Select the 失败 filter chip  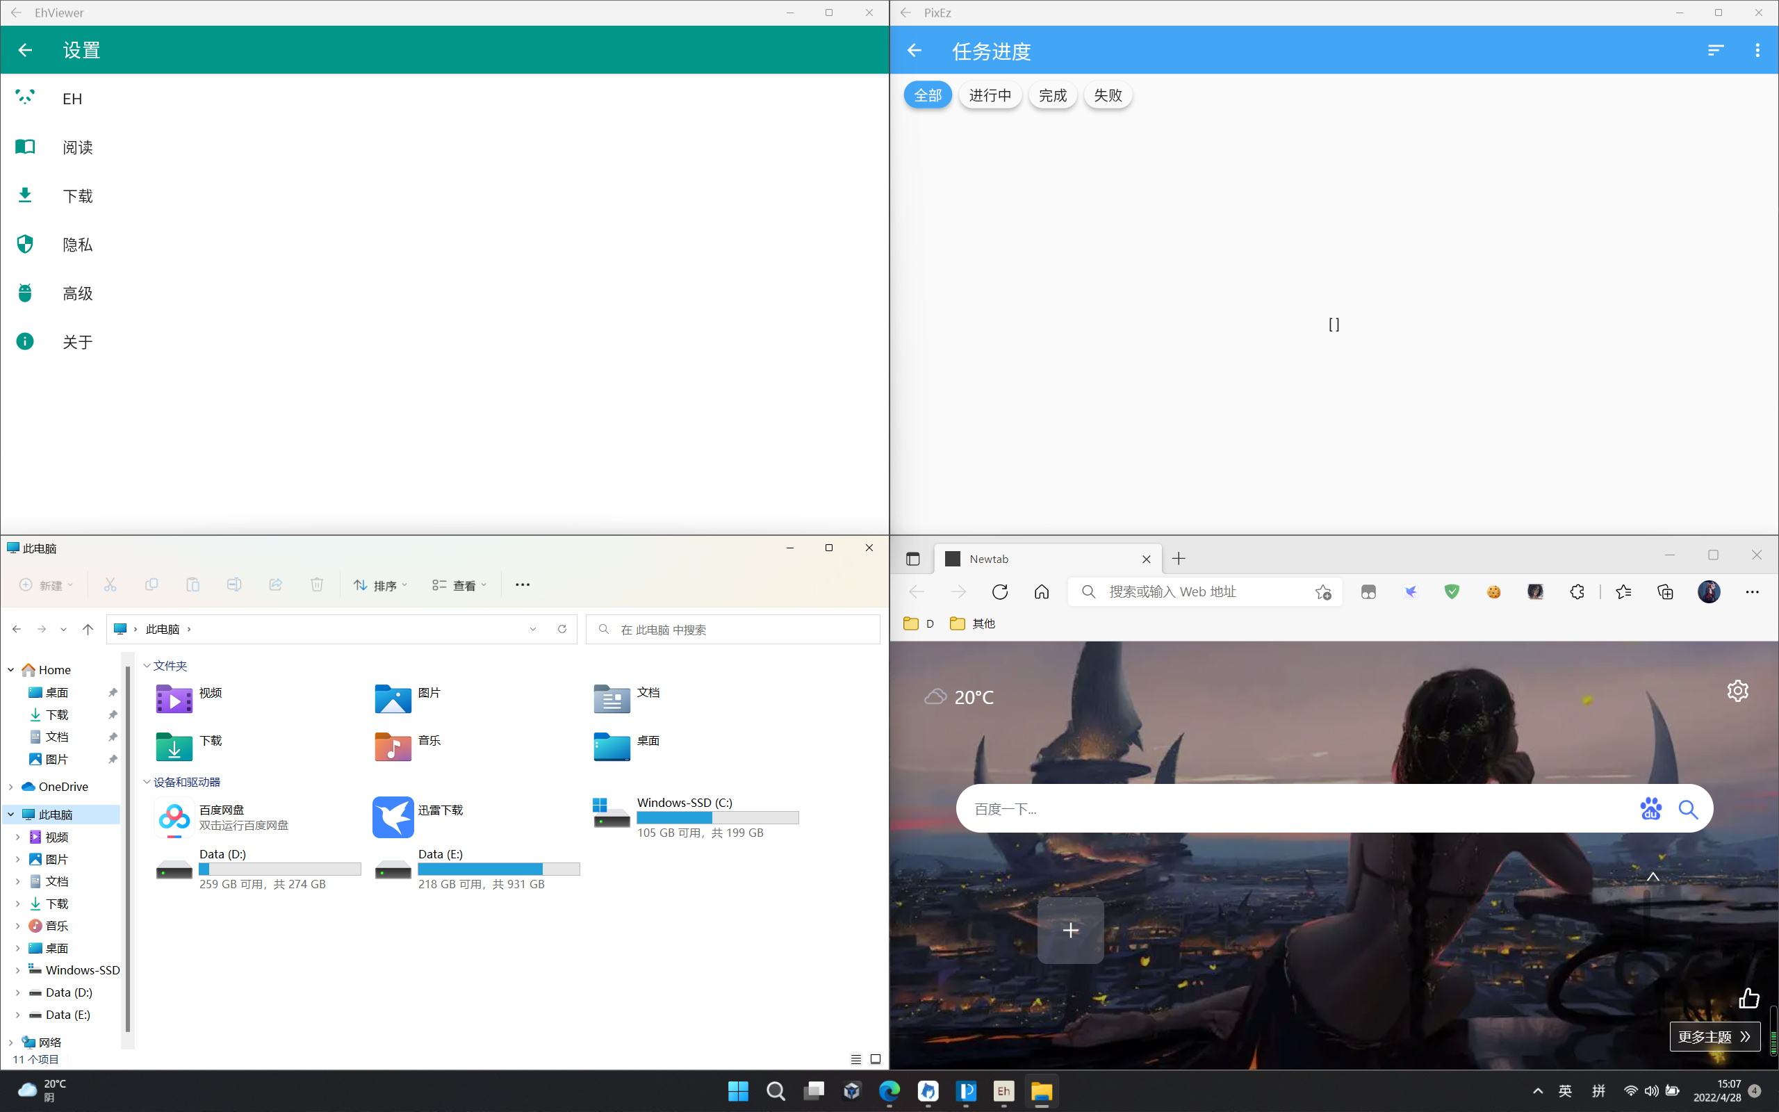click(1108, 95)
